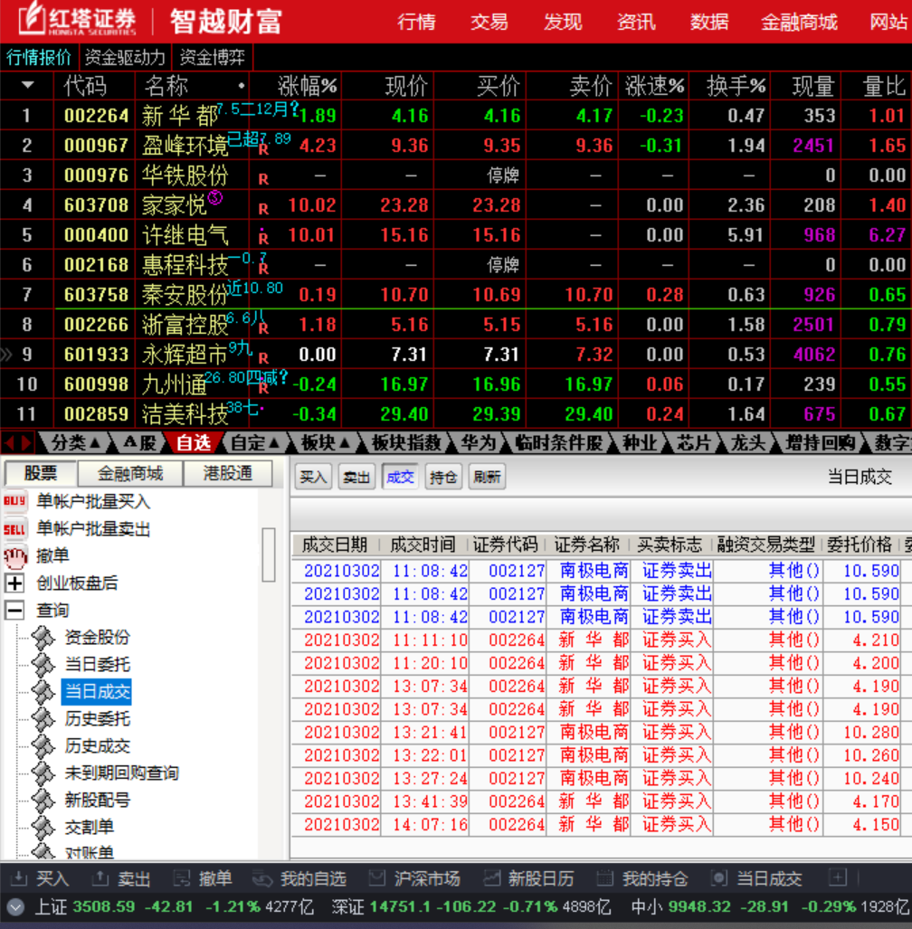Open the dropdown arrow in table header corner
Image resolution: width=912 pixels, height=929 pixels.
(27, 85)
